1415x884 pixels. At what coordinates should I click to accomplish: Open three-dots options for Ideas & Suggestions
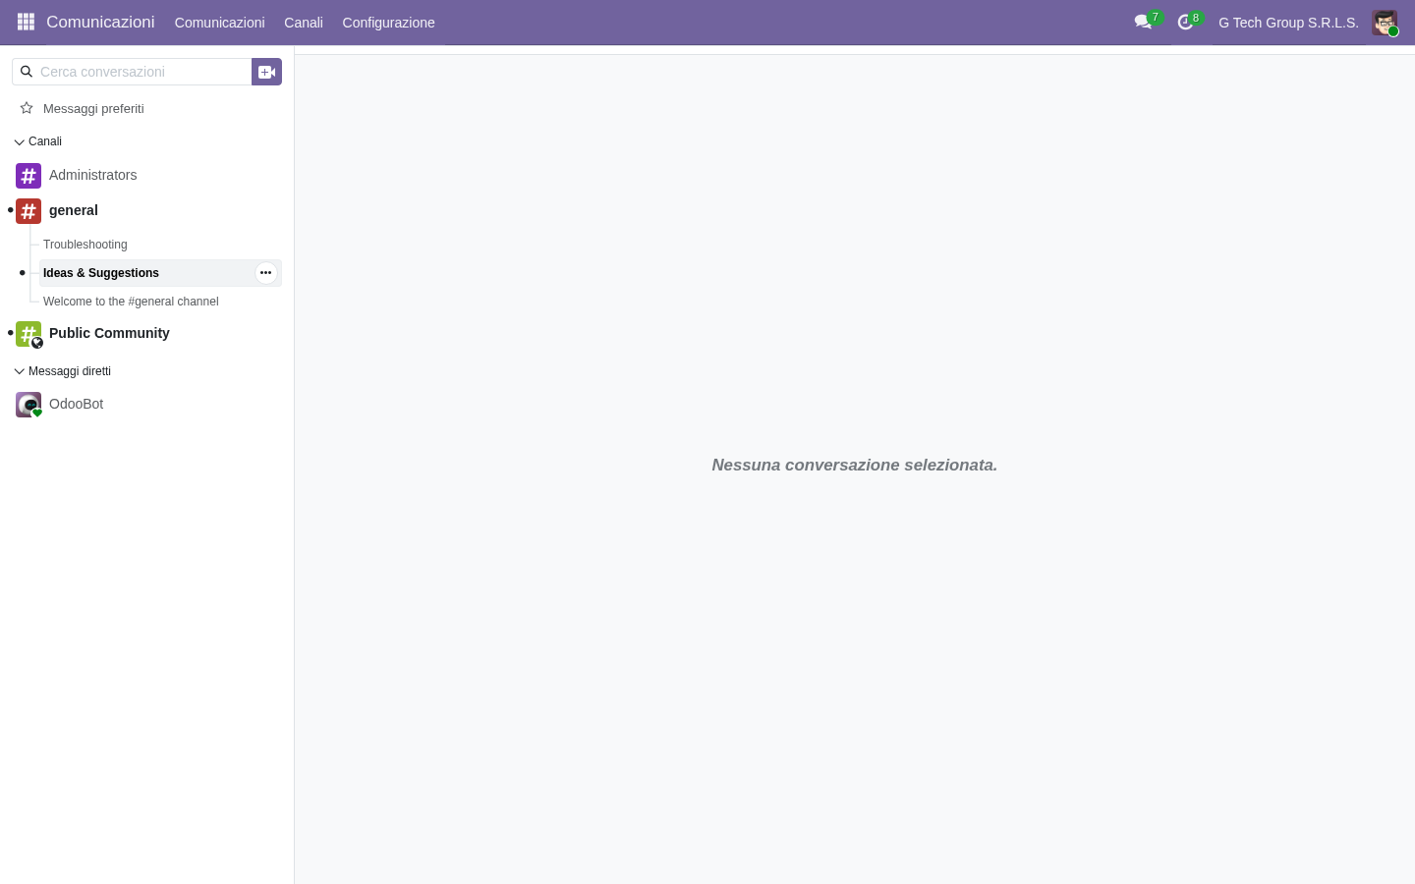click(265, 273)
